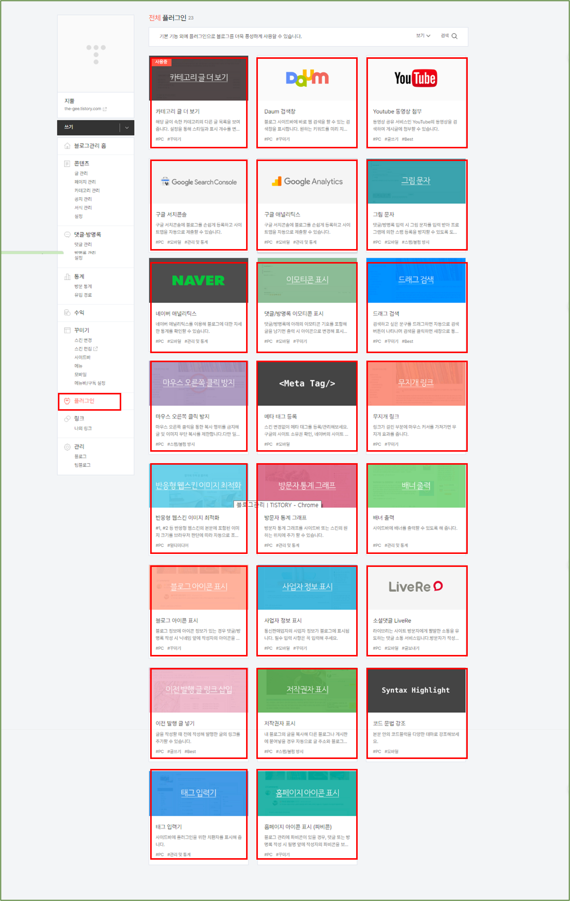Click the 수익 coin icon

(67, 313)
